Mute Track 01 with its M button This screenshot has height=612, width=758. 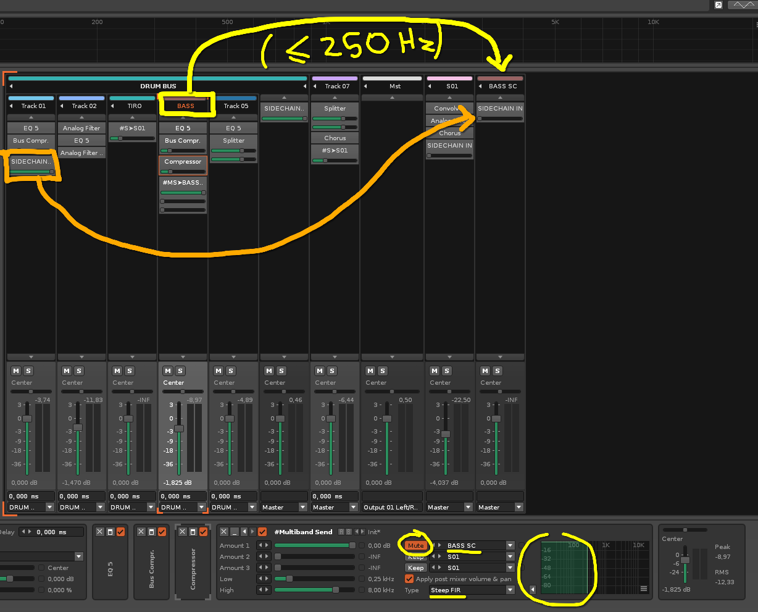pyautogui.click(x=16, y=371)
